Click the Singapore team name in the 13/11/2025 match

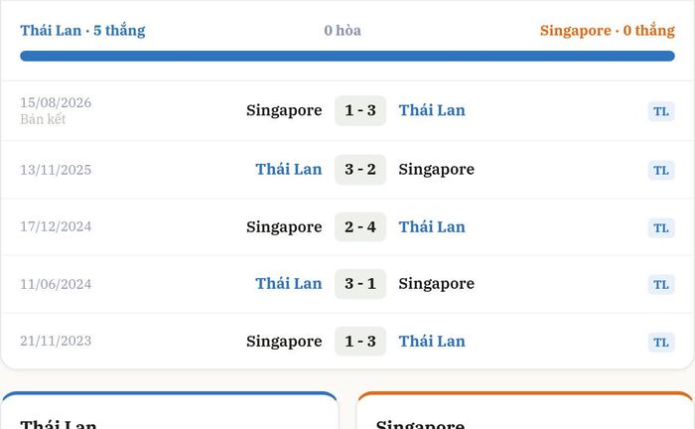(436, 170)
